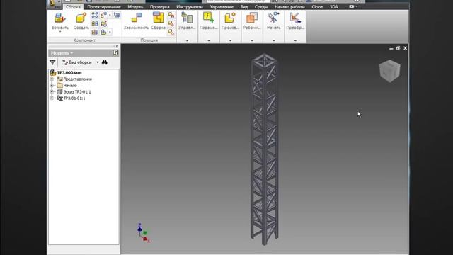Open dropdown arrow under Вставить
The height and width of the screenshot is (255, 453).
(60, 31)
